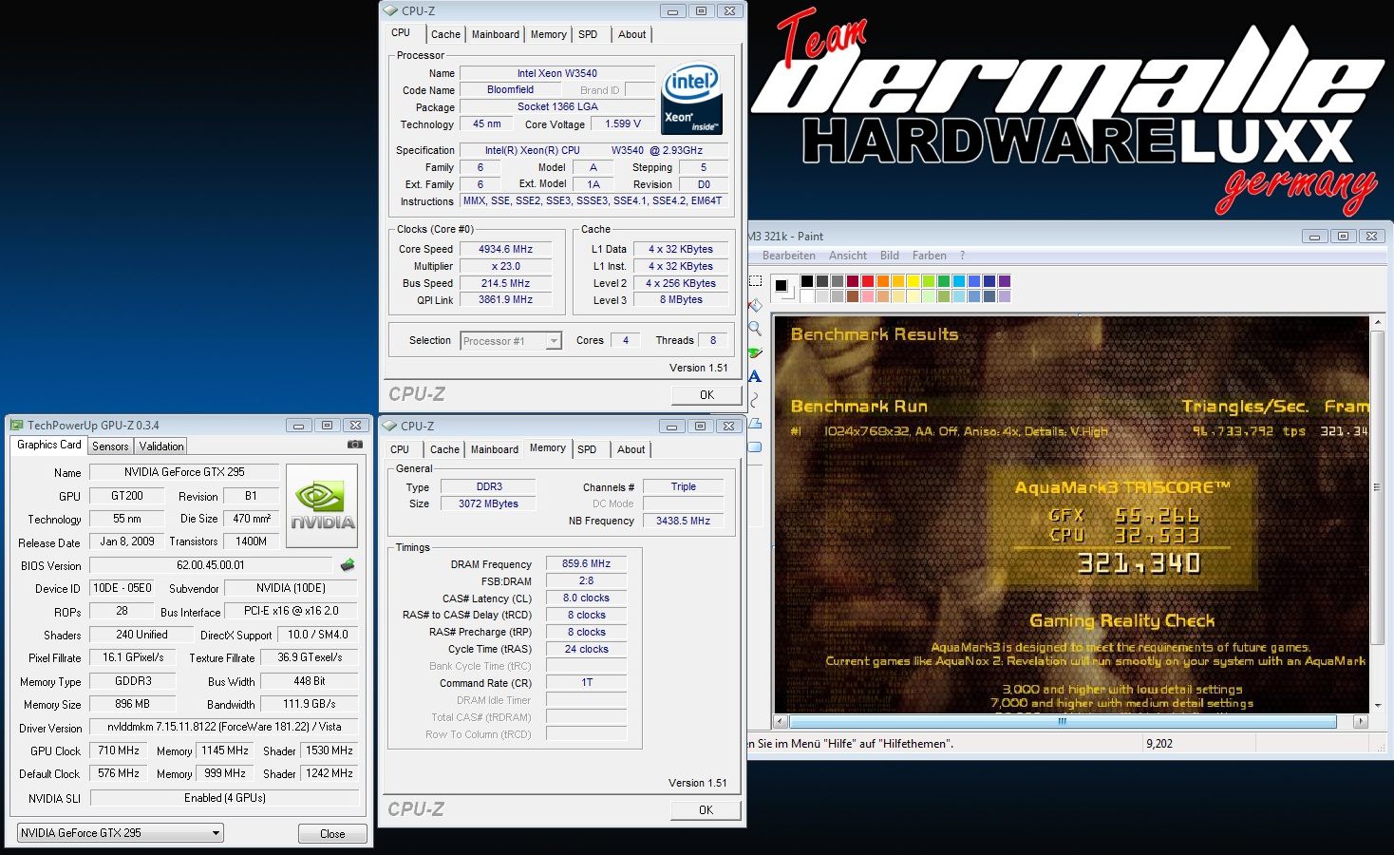
Task: Select the Paint fill bucket tool
Action: tap(756, 305)
